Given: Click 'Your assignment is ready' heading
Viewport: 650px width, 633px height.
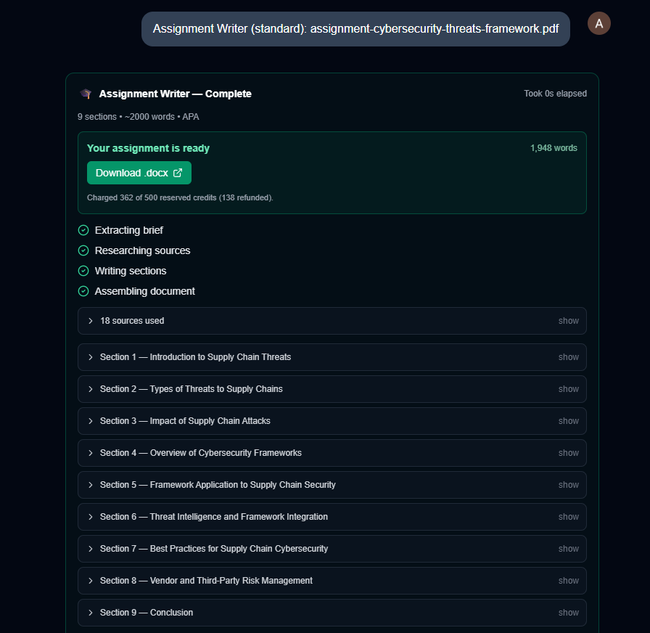Looking at the screenshot, I should pos(148,148).
